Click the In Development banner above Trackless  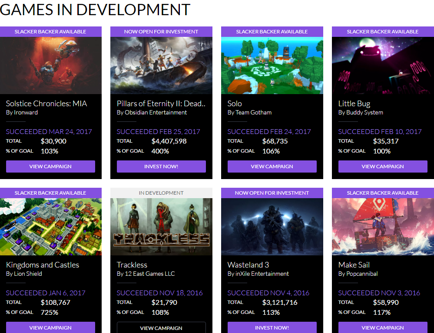161,193
